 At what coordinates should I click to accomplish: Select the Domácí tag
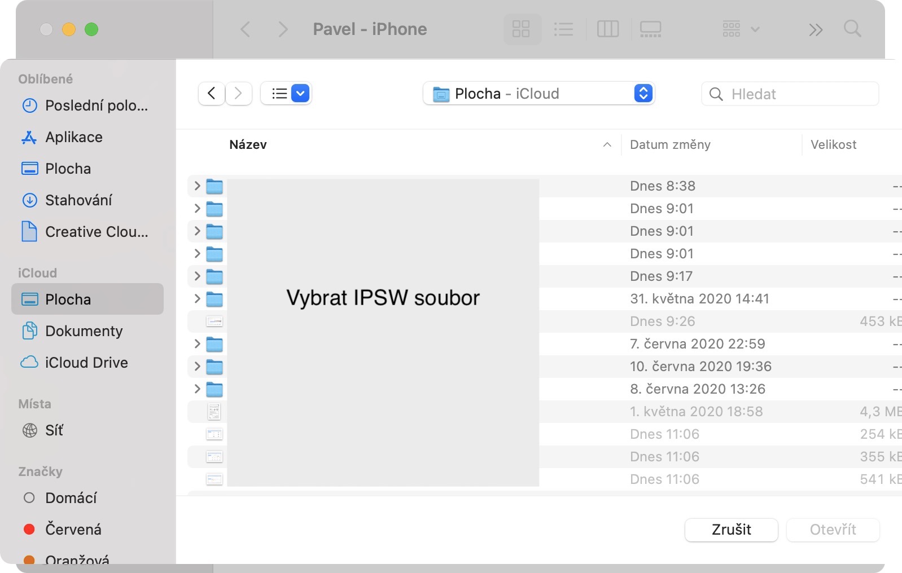tap(87, 498)
